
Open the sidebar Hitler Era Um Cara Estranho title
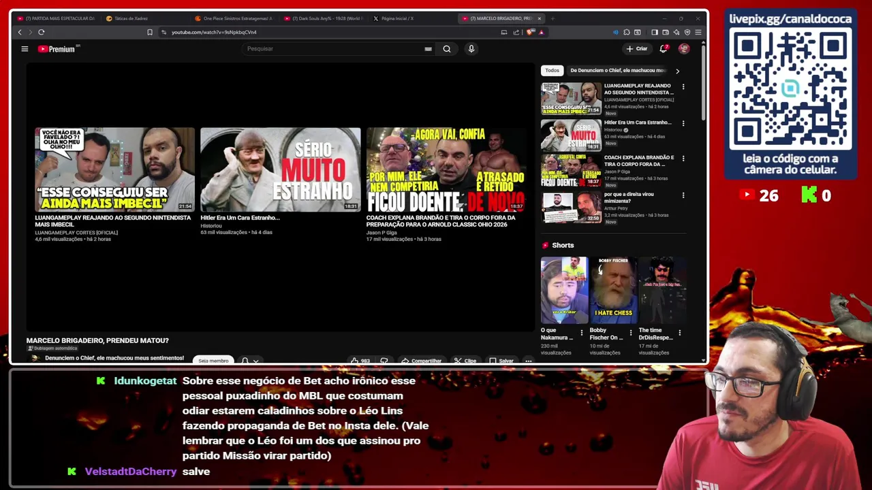coord(638,122)
